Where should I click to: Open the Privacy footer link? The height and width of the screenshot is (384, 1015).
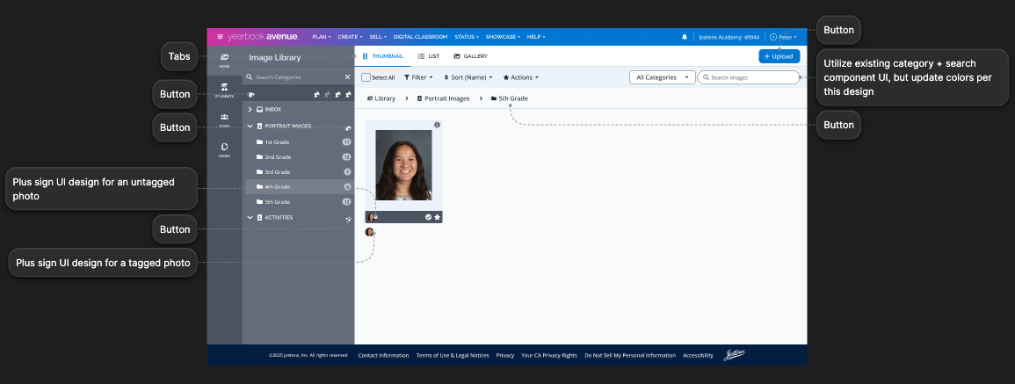[505, 356]
